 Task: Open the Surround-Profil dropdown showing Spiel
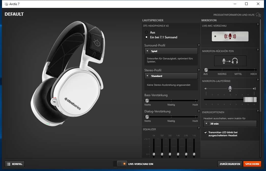point(171,51)
